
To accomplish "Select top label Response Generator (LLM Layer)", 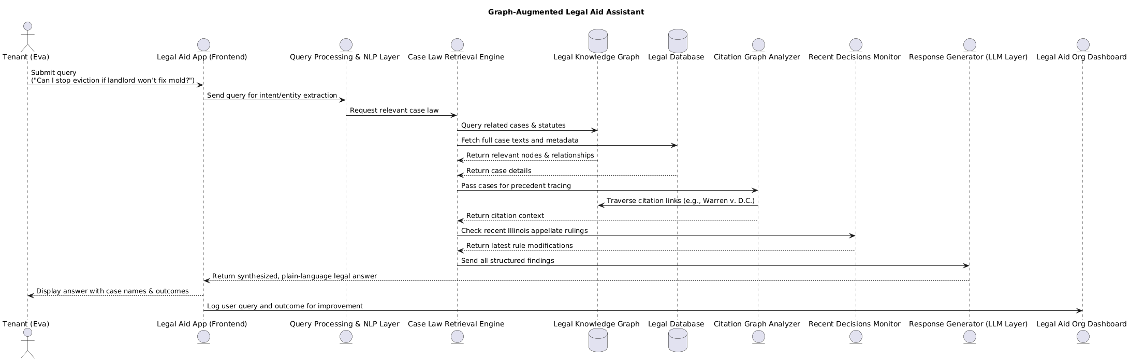I will click(968, 57).
